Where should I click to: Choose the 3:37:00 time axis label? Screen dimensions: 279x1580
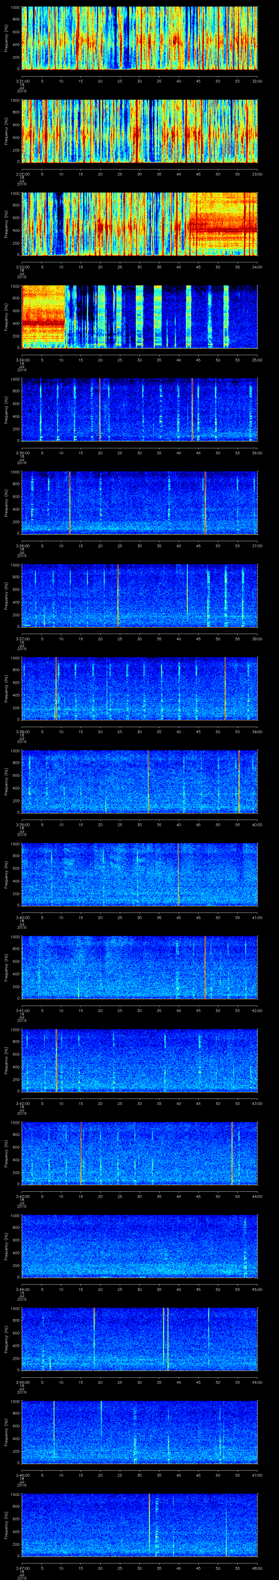point(23,639)
